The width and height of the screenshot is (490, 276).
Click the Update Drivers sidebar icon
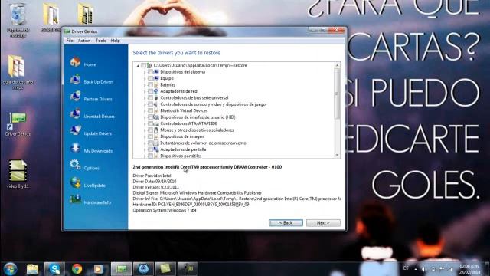click(75, 131)
